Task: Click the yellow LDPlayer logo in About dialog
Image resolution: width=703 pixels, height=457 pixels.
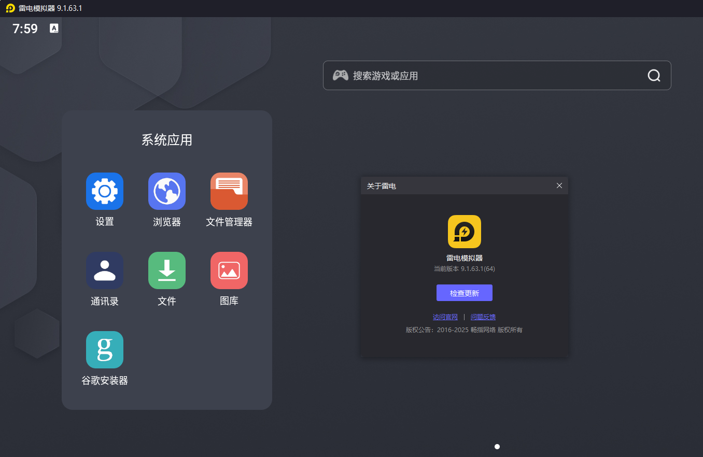Action: click(464, 232)
